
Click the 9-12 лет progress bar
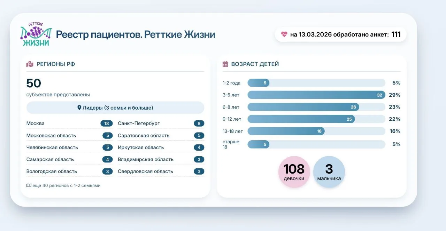tap(316, 119)
